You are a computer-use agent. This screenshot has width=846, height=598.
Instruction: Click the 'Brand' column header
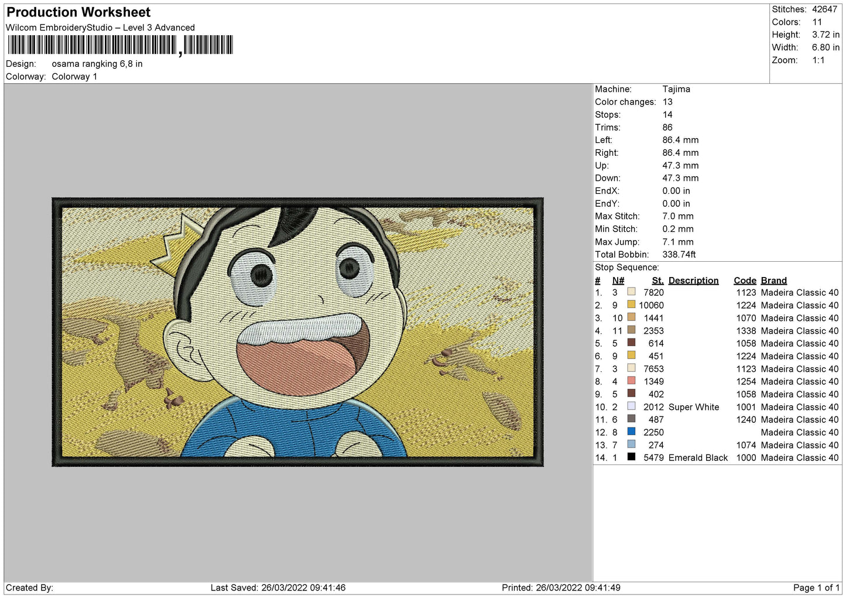(774, 281)
